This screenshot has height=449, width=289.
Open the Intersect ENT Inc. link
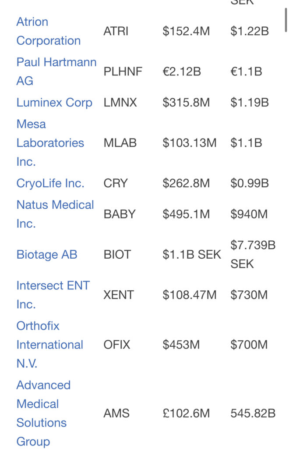pos(53,295)
